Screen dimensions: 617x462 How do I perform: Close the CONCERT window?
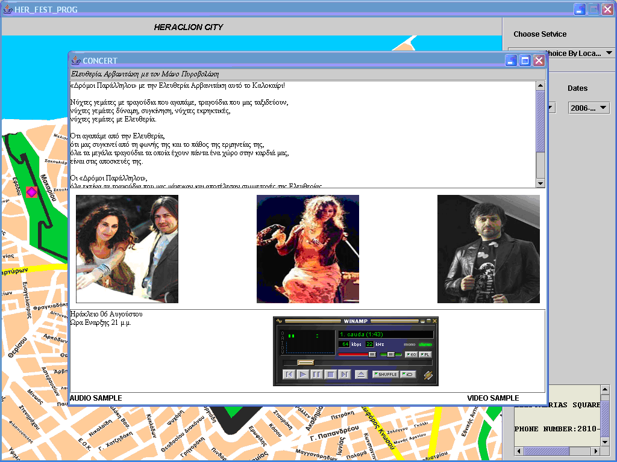click(539, 61)
